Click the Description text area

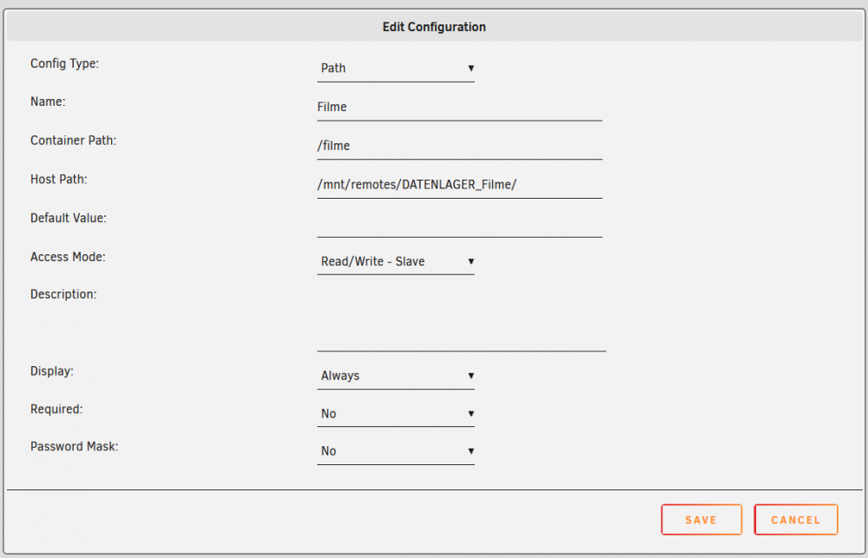(x=461, y=318)
